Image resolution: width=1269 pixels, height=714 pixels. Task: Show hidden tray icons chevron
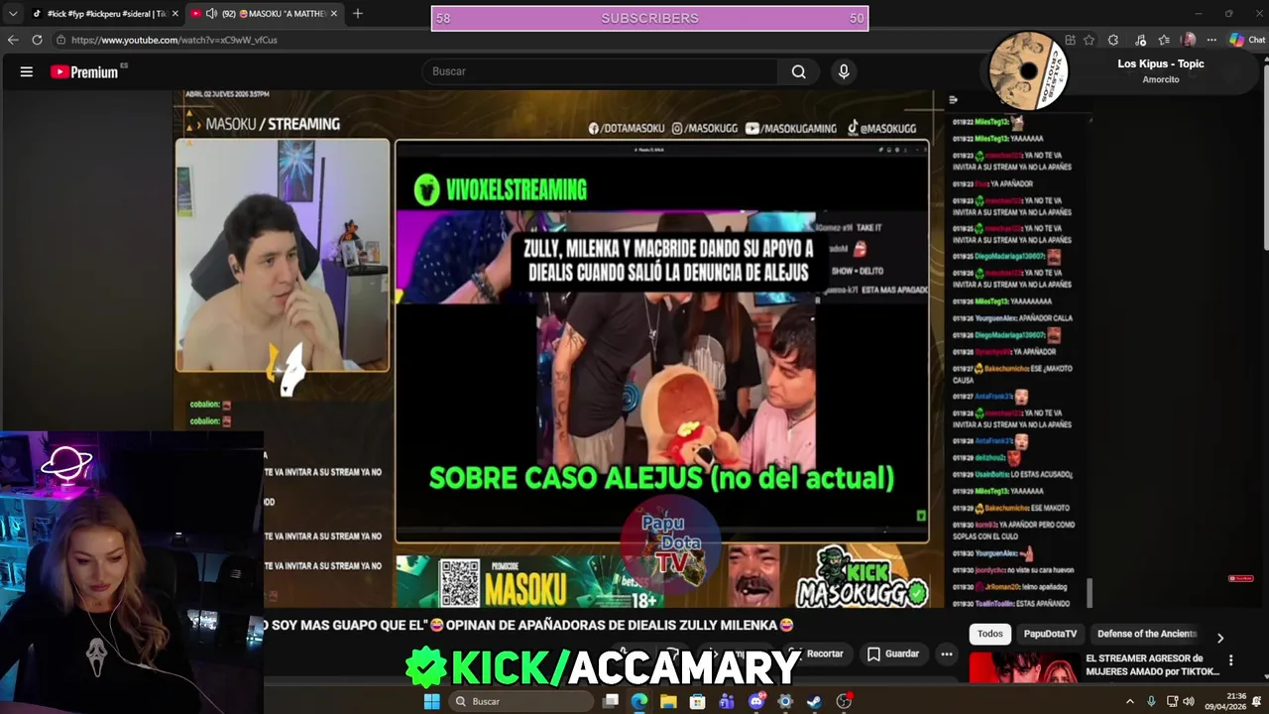tap(1129, 701)
